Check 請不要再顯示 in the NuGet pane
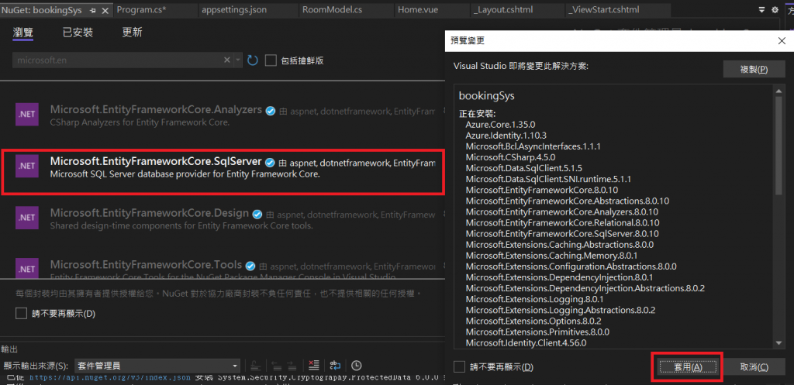 tap(21, 314)
